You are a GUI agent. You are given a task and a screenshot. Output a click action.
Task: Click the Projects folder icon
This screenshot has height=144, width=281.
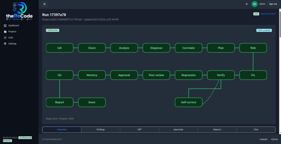[5, 32]
